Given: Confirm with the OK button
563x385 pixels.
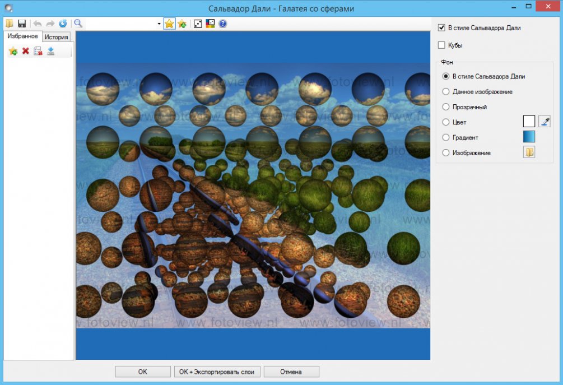Looking at the screenshot, I should pos(143,372).
